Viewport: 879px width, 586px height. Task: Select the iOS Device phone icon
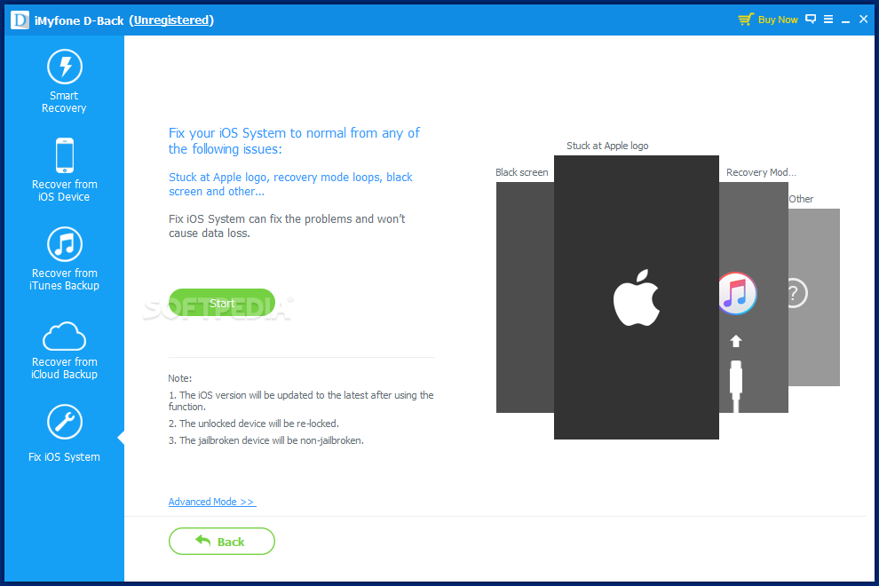[x=65, y=155]
